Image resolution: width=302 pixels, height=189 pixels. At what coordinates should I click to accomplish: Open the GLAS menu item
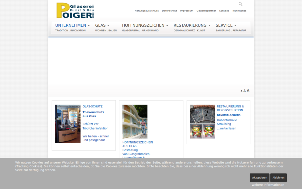click(100, 25)
